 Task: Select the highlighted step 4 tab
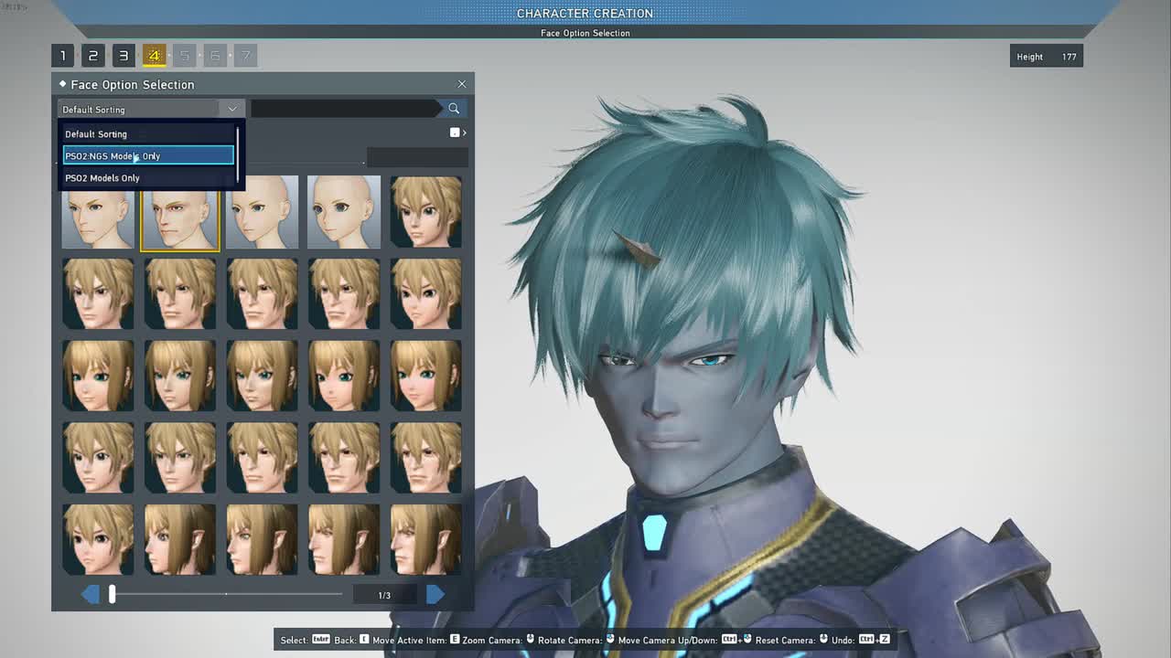154,56
